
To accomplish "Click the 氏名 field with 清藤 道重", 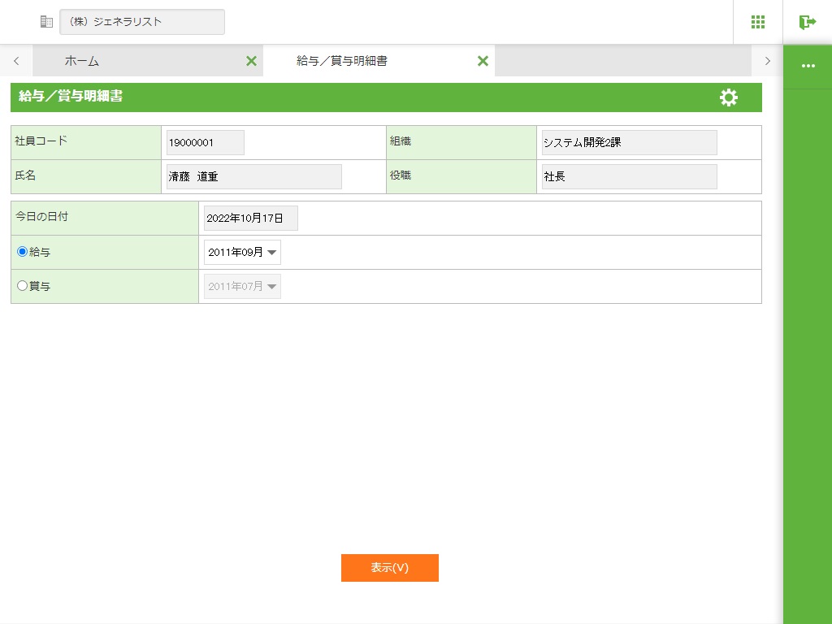I will coord(253,177).
